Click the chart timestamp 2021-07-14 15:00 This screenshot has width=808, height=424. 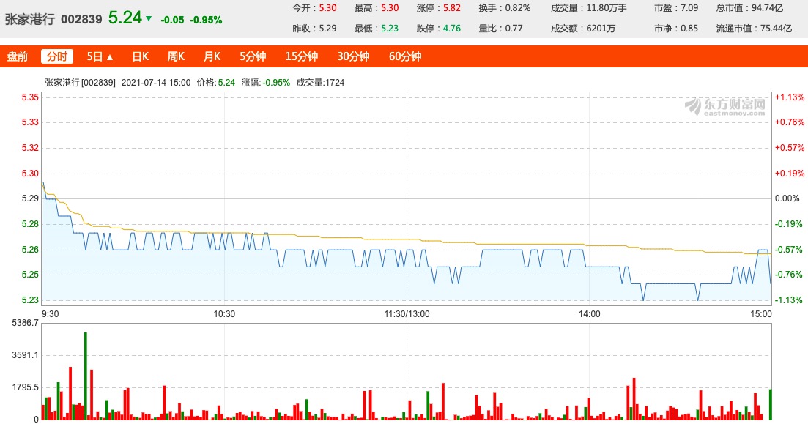(155, 83)
